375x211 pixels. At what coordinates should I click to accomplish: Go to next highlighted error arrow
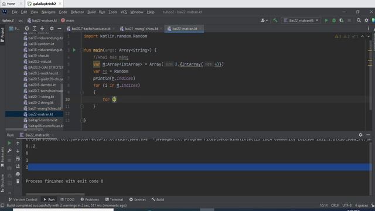[369, 36]
